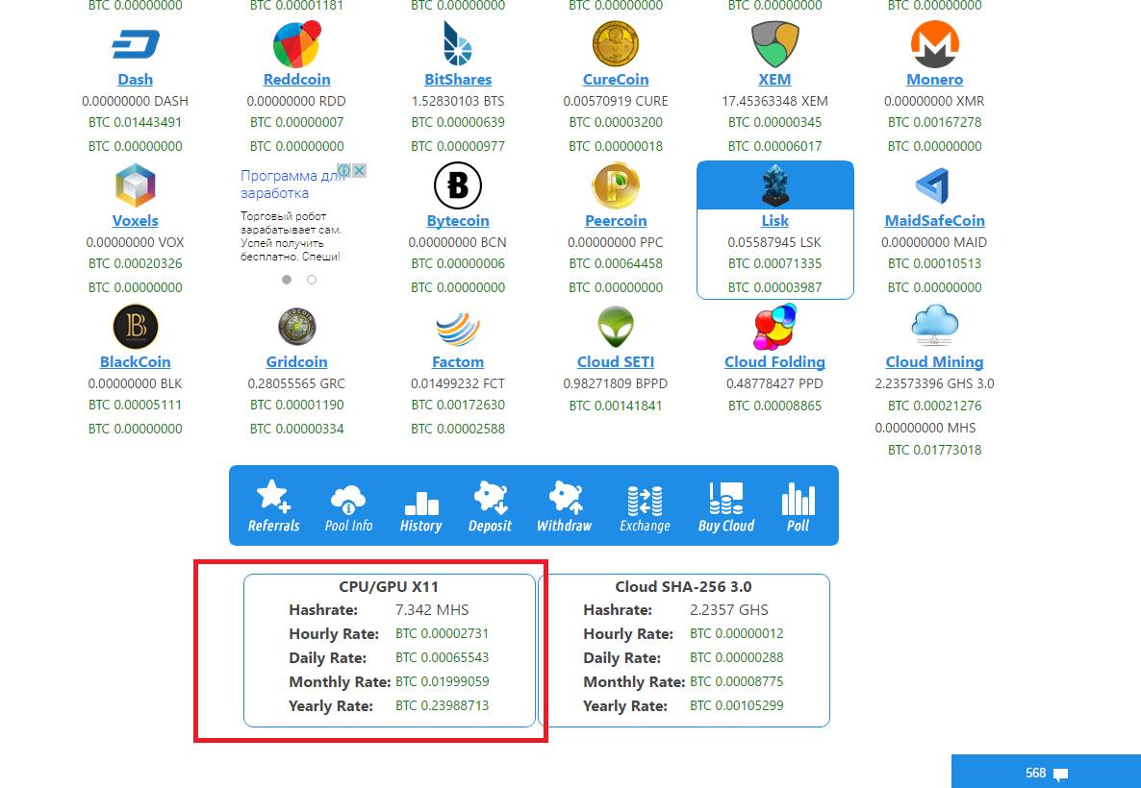1141x788 pixels.
Task: Open Deposit in the toolbar
Action: coord(490,505)
